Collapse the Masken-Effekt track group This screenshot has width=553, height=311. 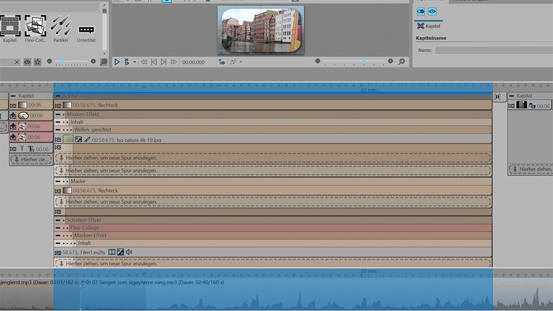[x=58, y=114]
